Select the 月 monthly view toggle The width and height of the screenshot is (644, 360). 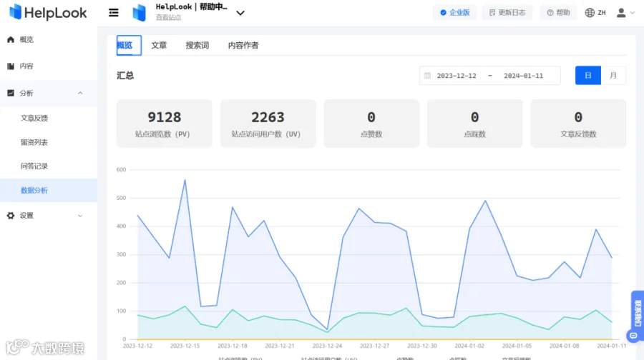[x=613, y=76]
